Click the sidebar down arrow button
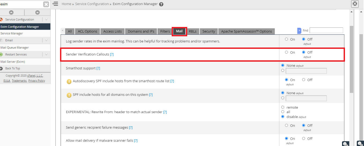Image resolution: width=364 pixels, height=146 pixels. pos(37,13)
